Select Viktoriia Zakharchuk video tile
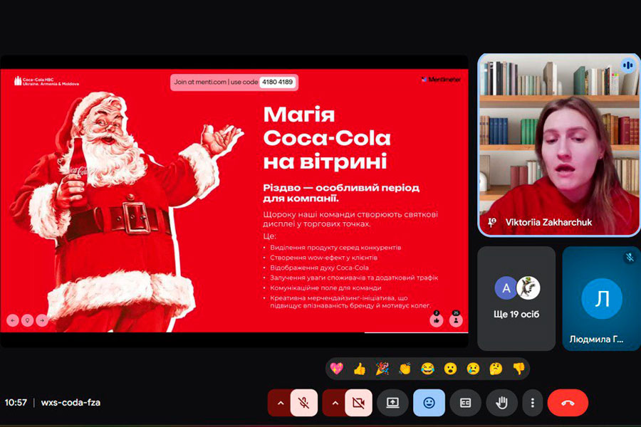 pos(559,145)
